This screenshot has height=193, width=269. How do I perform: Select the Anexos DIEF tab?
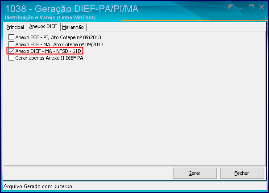click(43, 27)
